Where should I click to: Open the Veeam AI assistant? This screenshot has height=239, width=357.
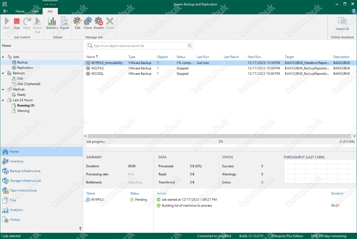pos(342,24)
